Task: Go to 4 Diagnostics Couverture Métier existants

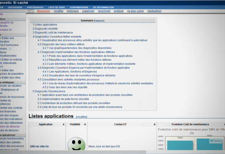Action: pyautogui.click(x=57, y=36)
